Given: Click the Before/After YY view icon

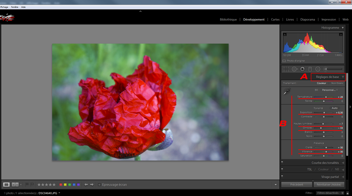Looking at the screenshot, I should point(15,185).
